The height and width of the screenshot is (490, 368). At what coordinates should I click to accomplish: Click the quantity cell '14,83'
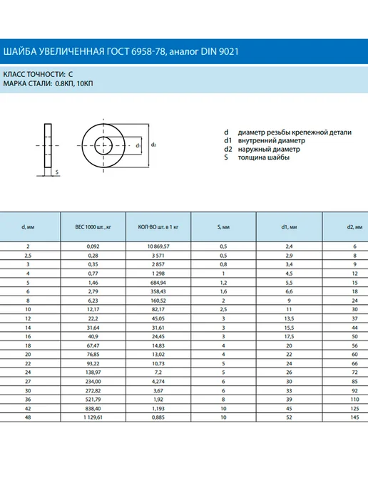coord(158,345)
